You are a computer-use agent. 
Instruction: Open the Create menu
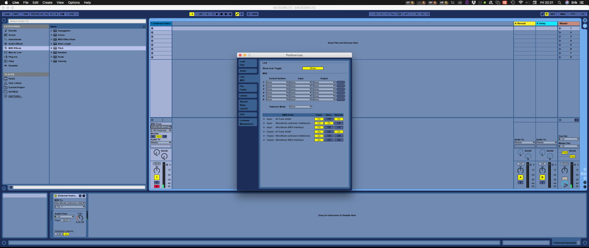(x=47, y=2)
